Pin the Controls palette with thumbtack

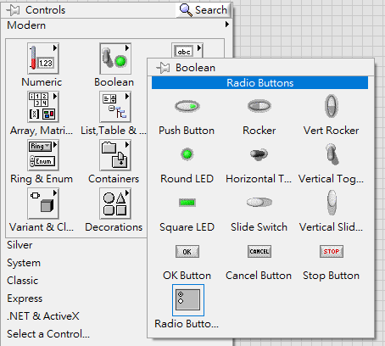pyautogui.click(x=13, y=10)
